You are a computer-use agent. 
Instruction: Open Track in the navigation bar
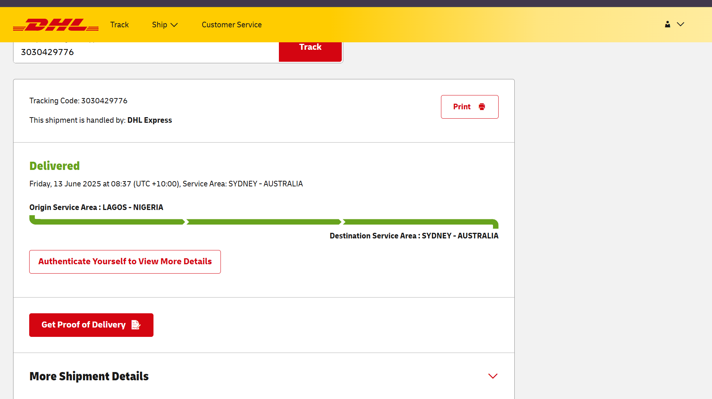pos(119,25)
